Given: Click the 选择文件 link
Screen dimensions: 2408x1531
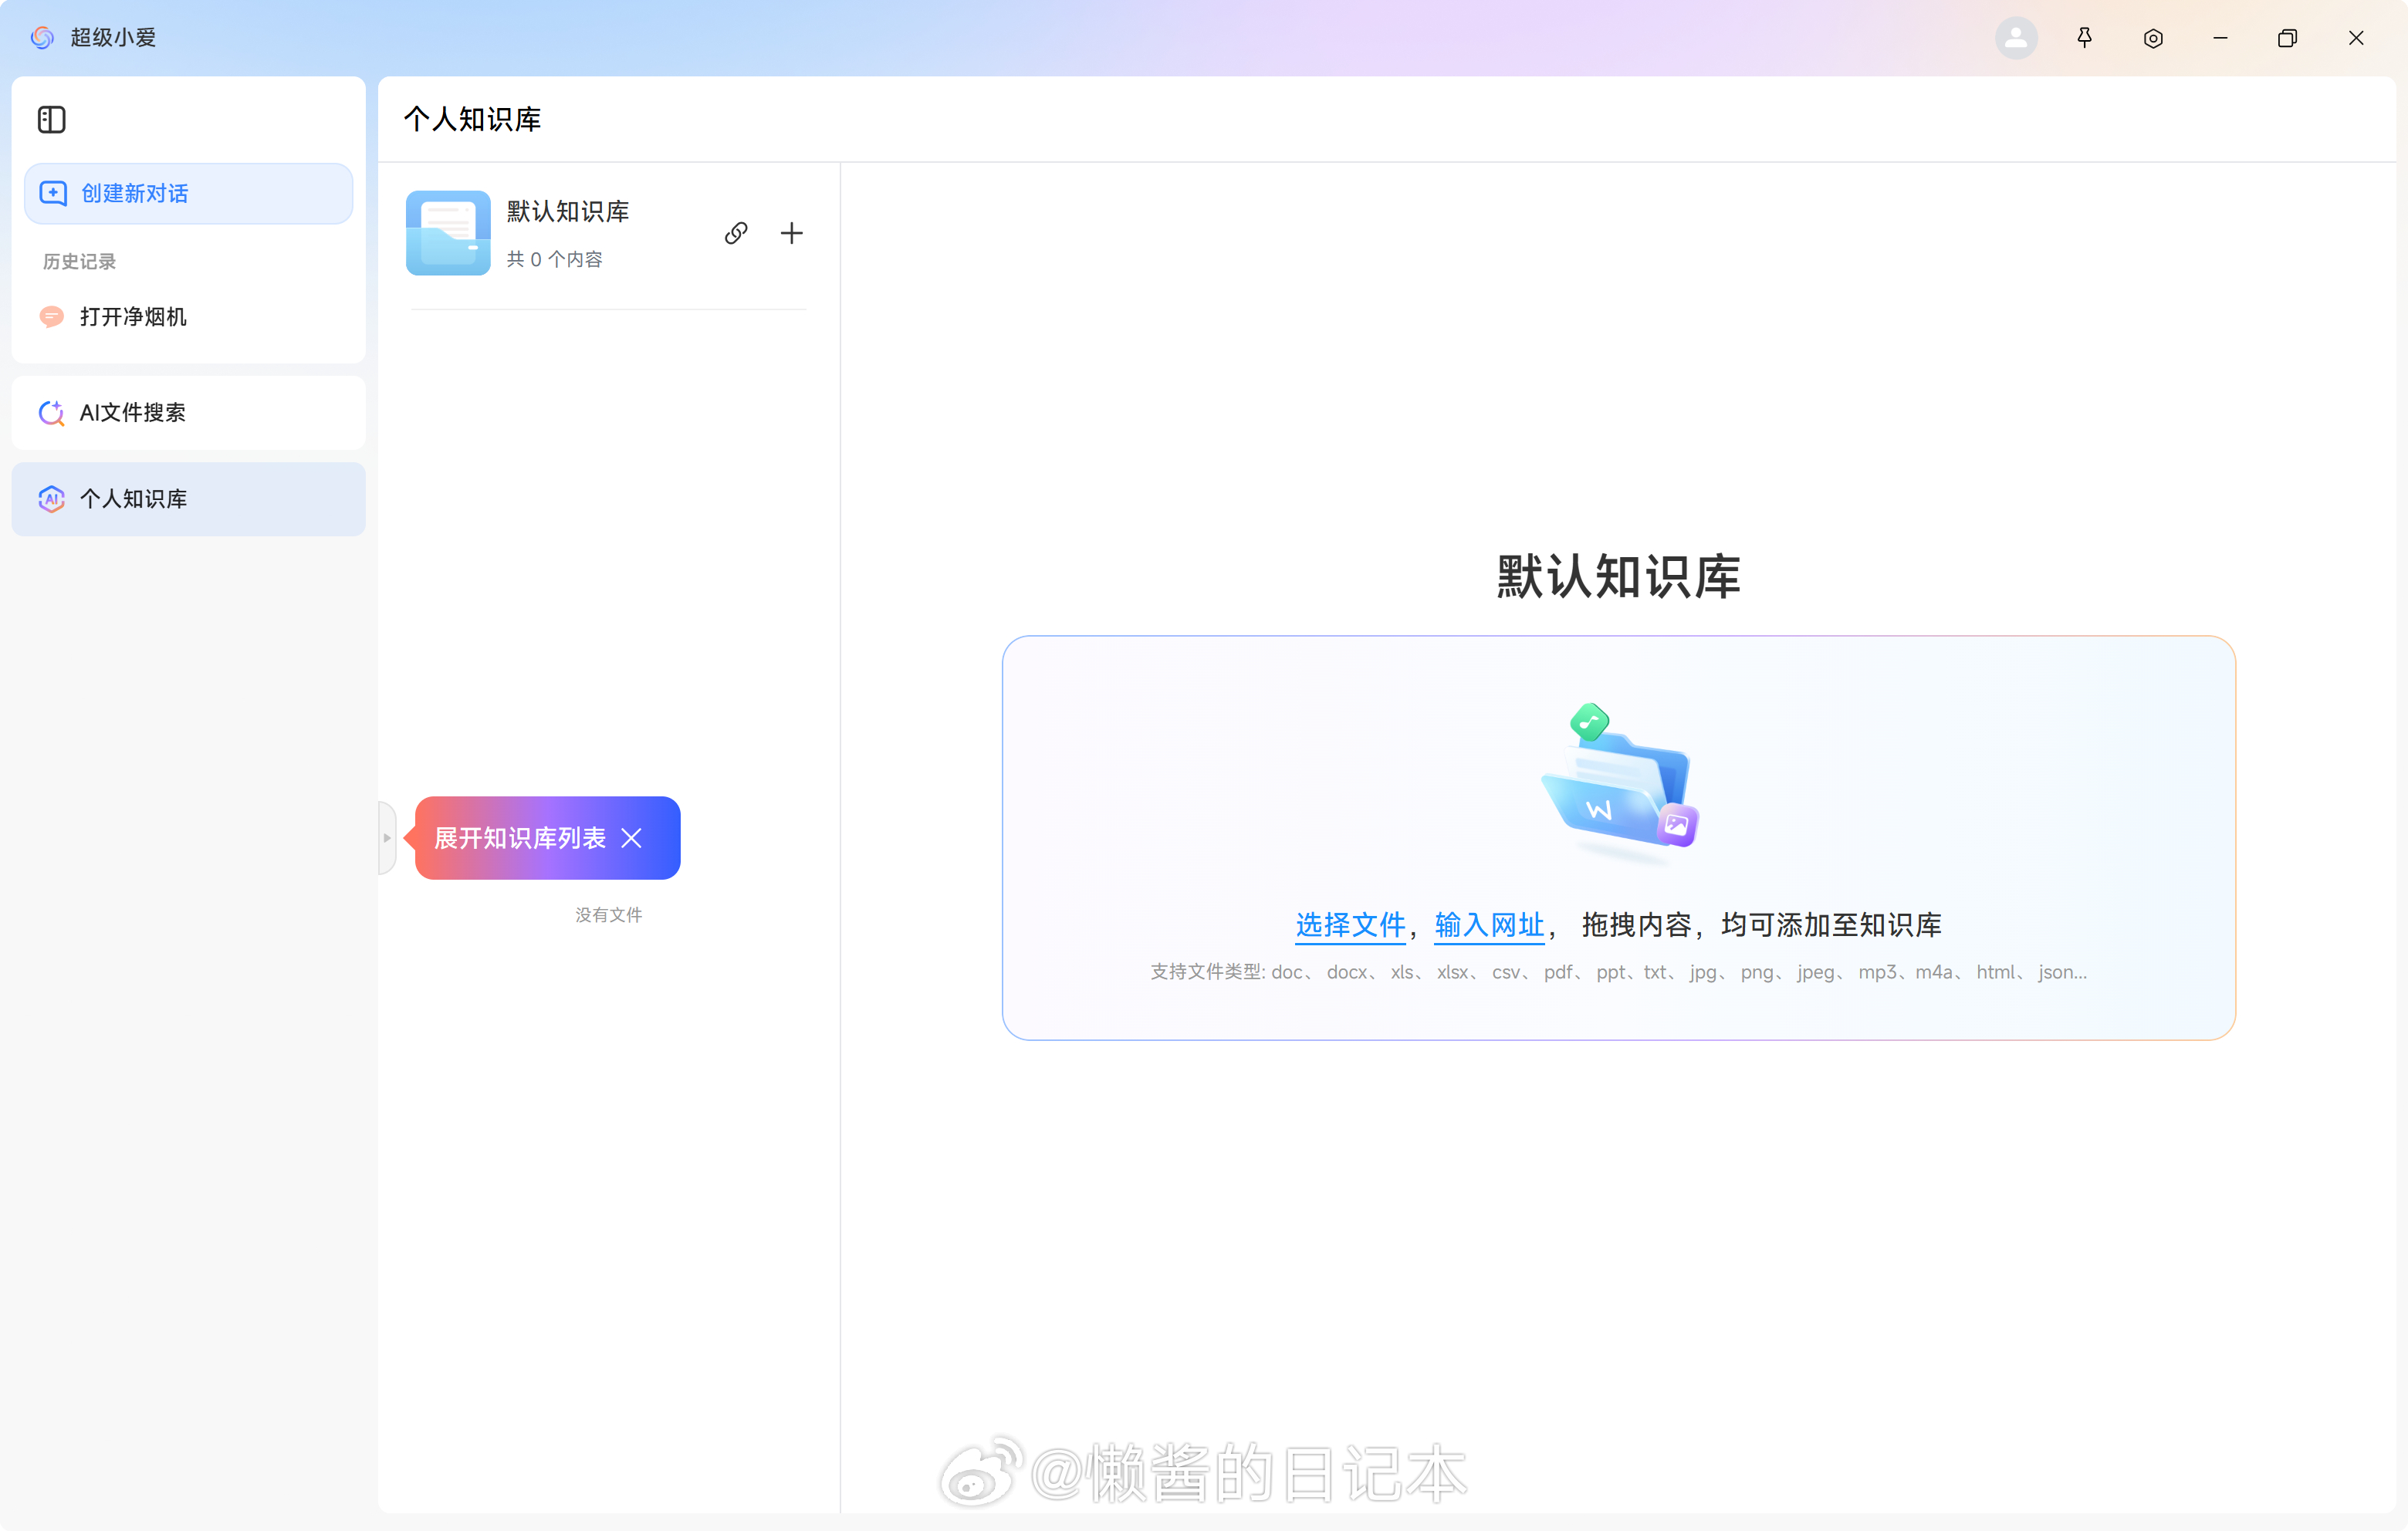Looking at the screenshot, I should pyautogui.click(x=1350, y=925).
